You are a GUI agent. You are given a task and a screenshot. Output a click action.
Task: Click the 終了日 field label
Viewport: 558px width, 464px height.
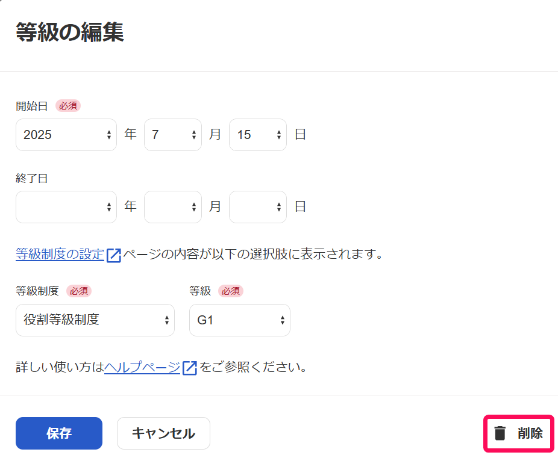32,178
